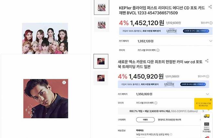
Task: Click info icon next to 14일 이내 도착 예정
Action: click(x=171, y=134)
